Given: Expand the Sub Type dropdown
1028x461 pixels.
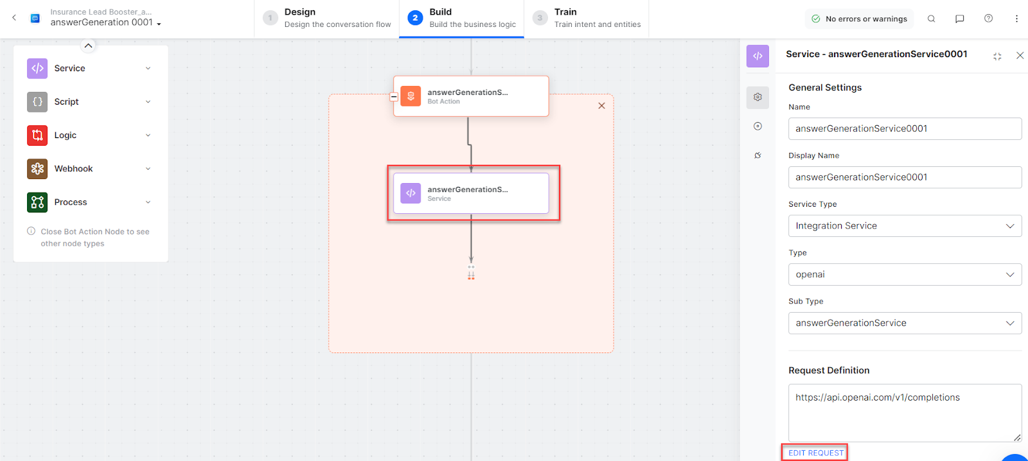Looking at the screenshot, I should click(904, 323).
